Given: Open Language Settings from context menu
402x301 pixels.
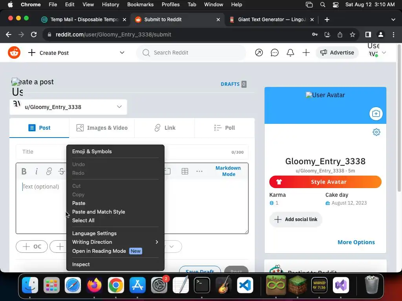Looking at the screenshot, I should click(x=115, y=234).
